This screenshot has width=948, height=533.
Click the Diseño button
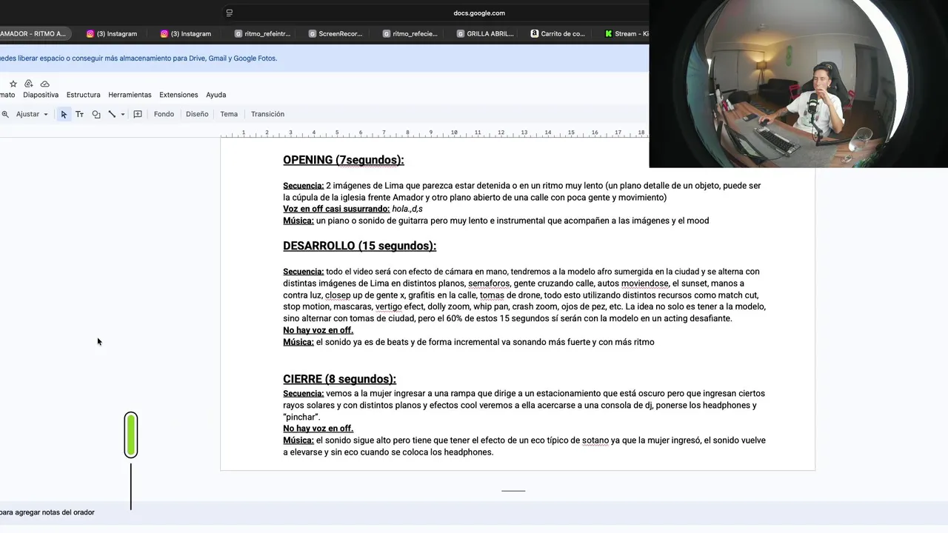click(197, 114)
